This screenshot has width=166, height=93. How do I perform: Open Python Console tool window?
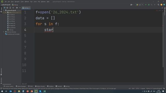(x=40, y=86)
